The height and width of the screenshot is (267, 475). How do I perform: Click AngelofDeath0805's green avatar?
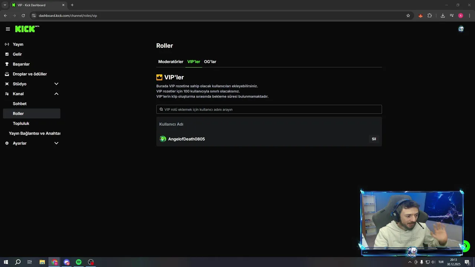point(163,139)
